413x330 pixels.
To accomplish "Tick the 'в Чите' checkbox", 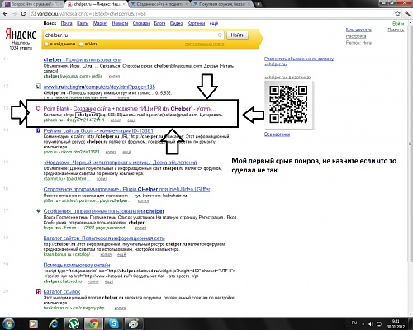I will point(81,44).
